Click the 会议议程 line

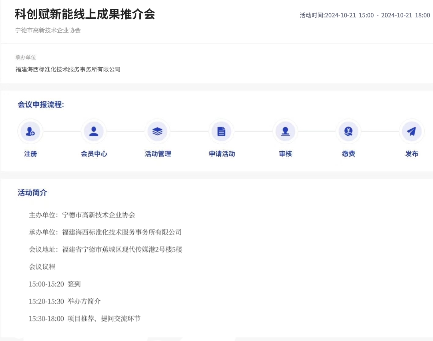click(42, 267)
